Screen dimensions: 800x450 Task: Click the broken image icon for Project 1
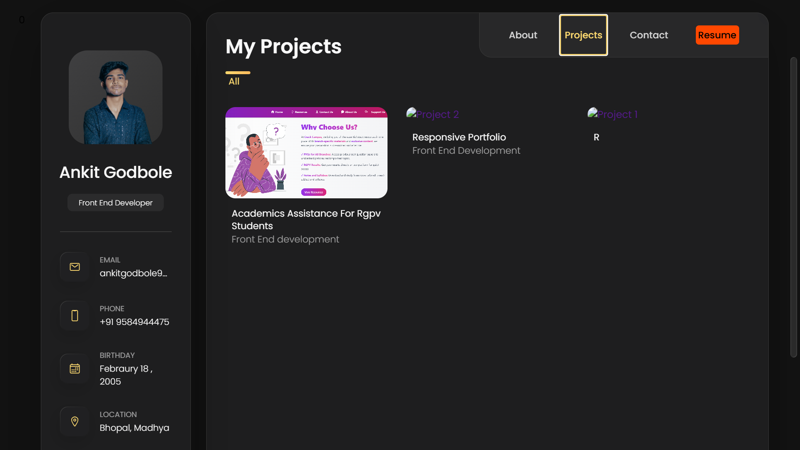click(592, 112)
